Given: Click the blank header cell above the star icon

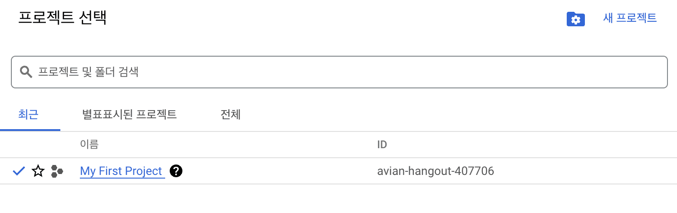Looking at the screenshot, I should pyautogui.click(x=38, y=145).
